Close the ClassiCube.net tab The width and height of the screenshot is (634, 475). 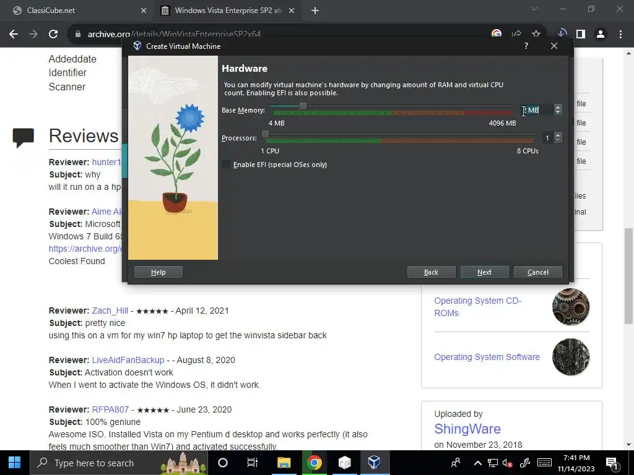tap(144, 11)
